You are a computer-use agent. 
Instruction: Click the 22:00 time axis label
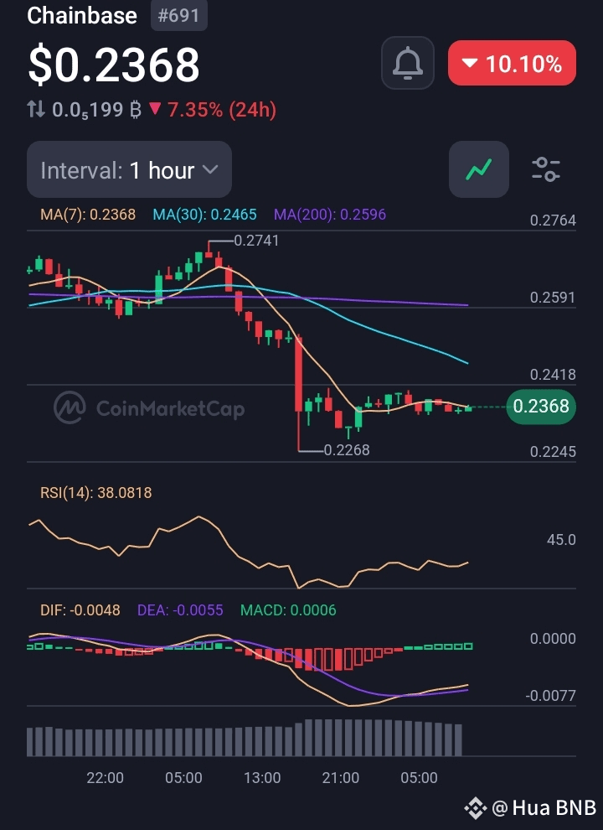(106, 777)
